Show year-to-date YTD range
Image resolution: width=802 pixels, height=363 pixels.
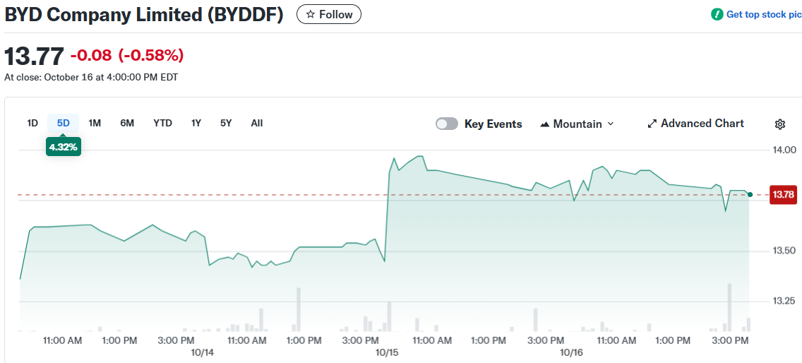coord(162,123)
